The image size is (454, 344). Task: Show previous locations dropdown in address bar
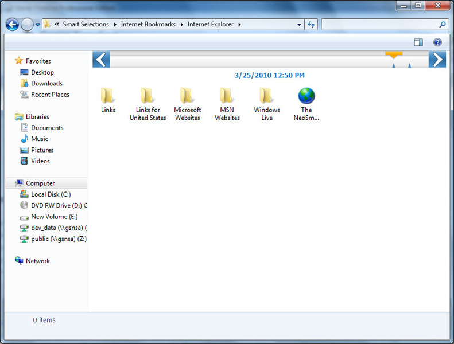(299, 25)
